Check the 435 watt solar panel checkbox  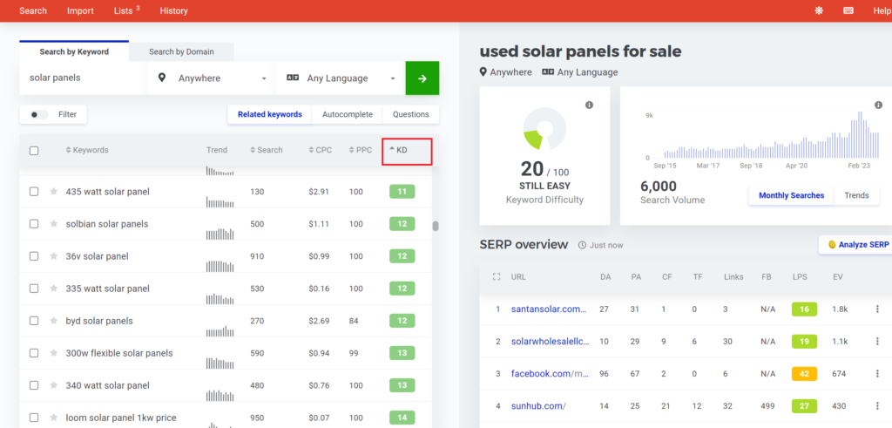[x=34, y=191]
